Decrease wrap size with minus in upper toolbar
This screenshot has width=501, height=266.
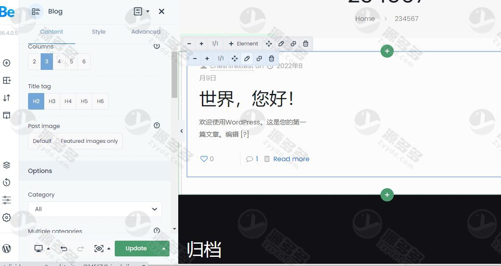(x=189, y=44)
